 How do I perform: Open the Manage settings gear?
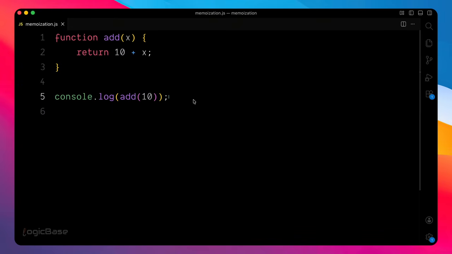click(429, 237)
